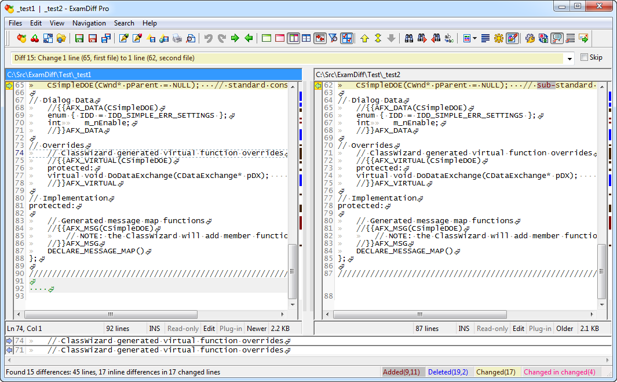The width and height of the screenshot is (617, 382).
Task: Show only the red second-file pane icon
Action: pyautogui.click(x=280, y=38)
